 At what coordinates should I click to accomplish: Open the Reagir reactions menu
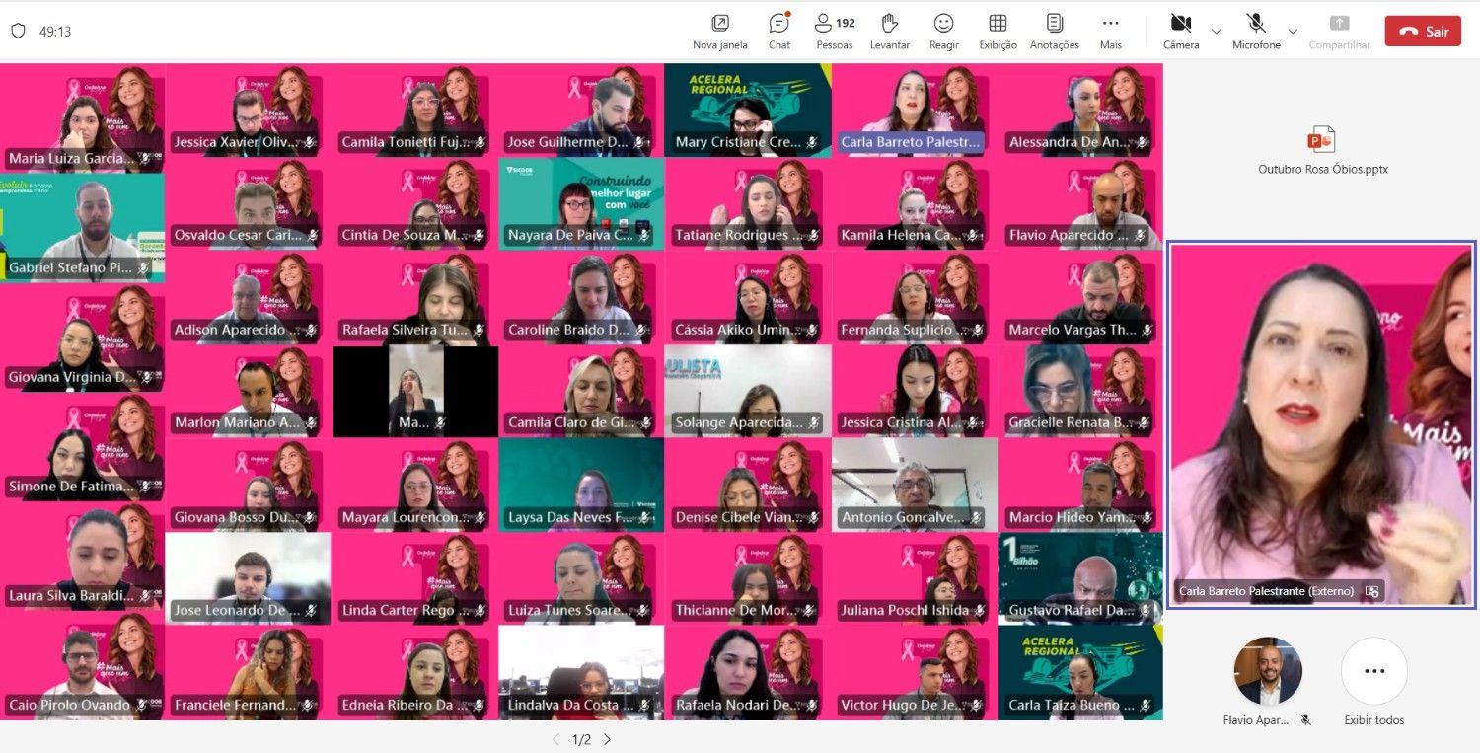point(943,24)
